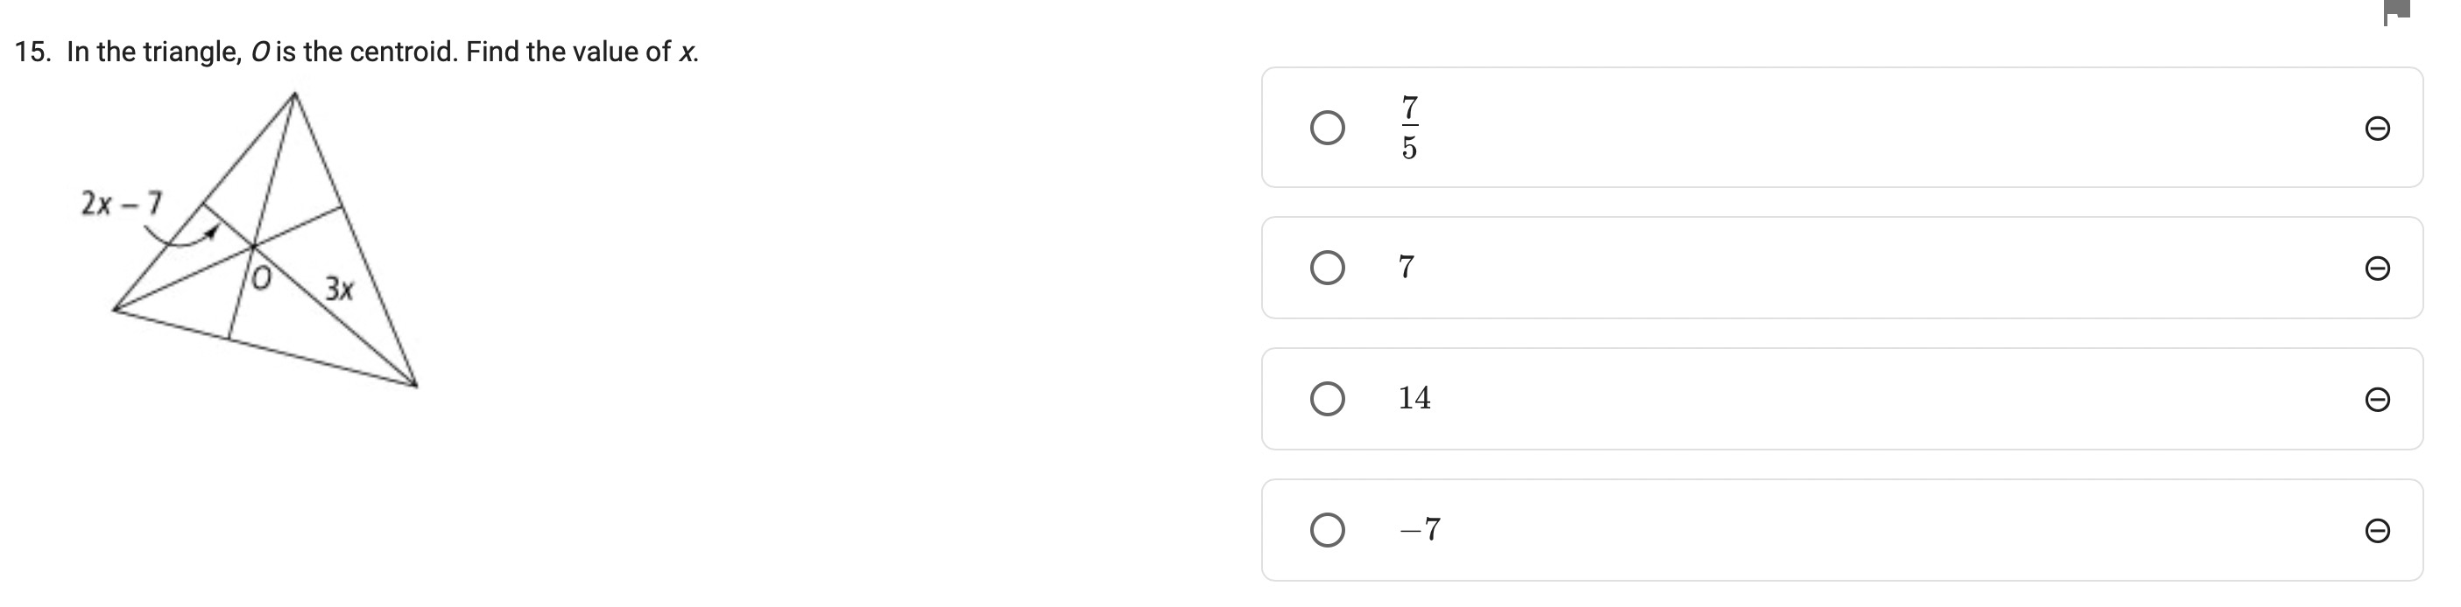Flag this question for review
This screenshot has height=607, width=2461.
pos(2398,11)
